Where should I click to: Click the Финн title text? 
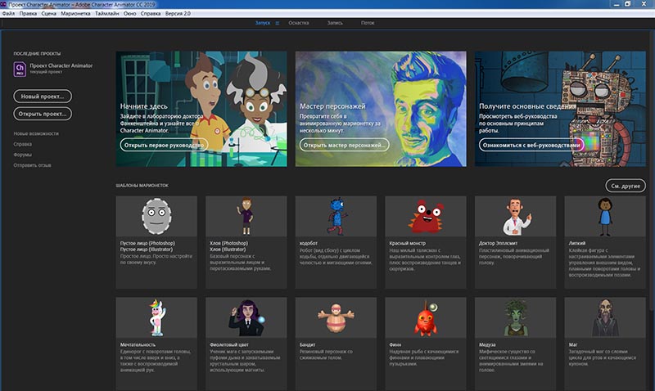395,344
